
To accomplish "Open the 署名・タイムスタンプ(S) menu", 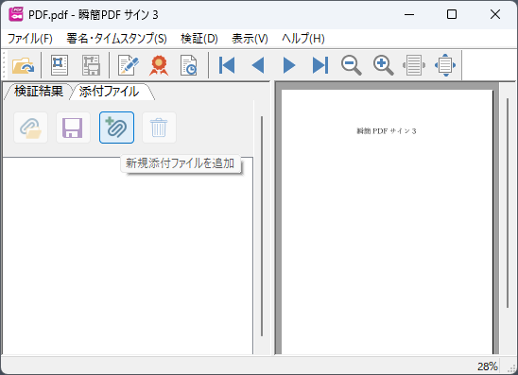I will (x=116, y=39).
